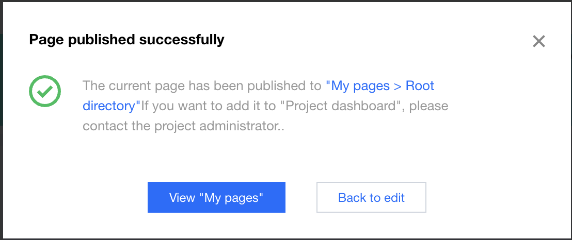Open published pages via the View button
Image resolution: width=572 pixels, height=240 pixels.
click(x=216, y=197)
